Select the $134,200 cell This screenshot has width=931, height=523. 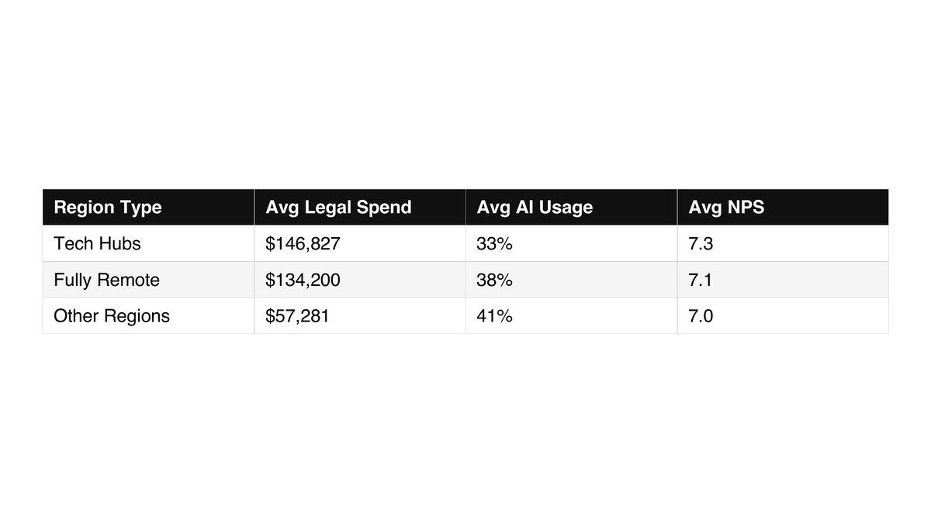point(360,280)
